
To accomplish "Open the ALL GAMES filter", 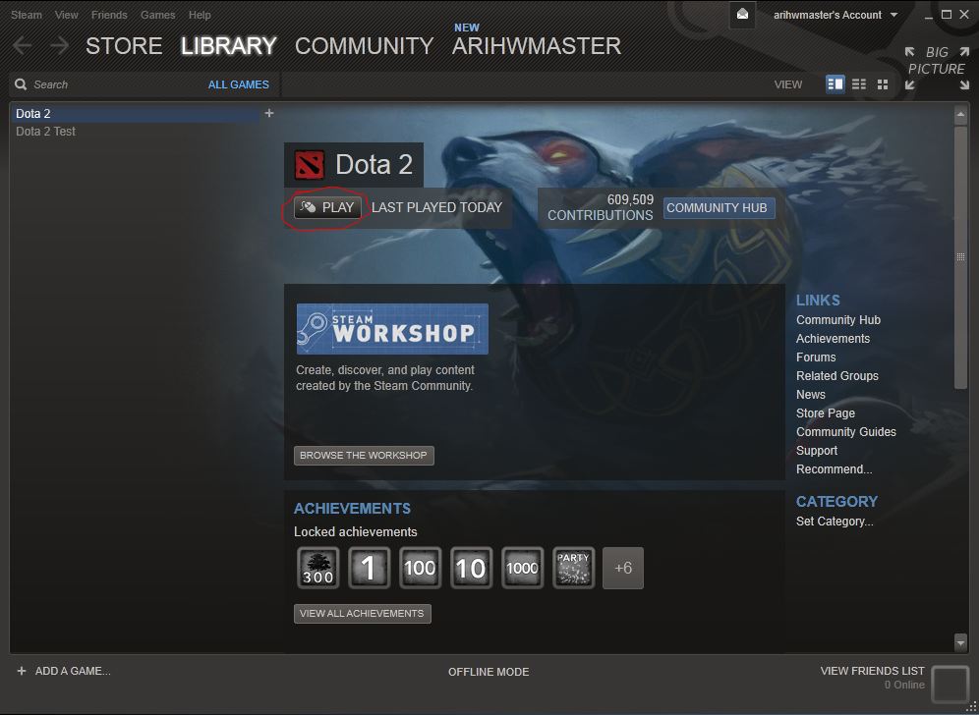I will pyautogui.click(x=238, y=84).
